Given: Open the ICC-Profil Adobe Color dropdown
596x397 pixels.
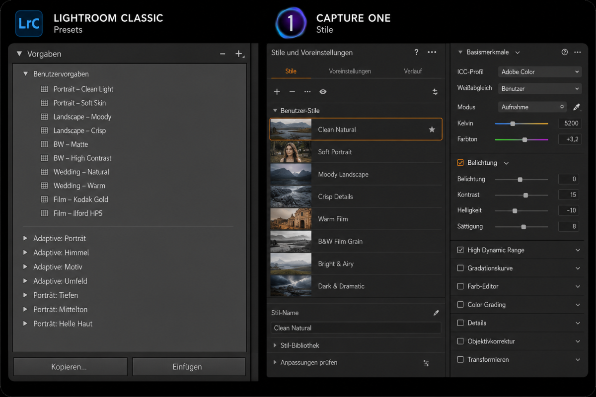Looking at the screenshot, I should [x=539, y=72].
